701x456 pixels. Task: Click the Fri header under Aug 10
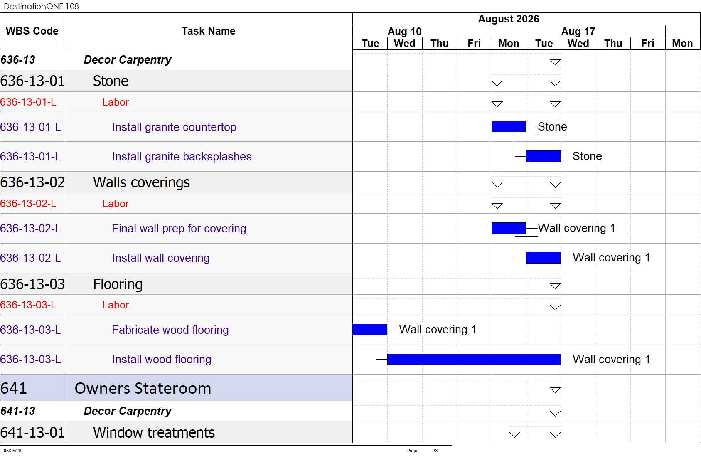(x=474, y=44)
